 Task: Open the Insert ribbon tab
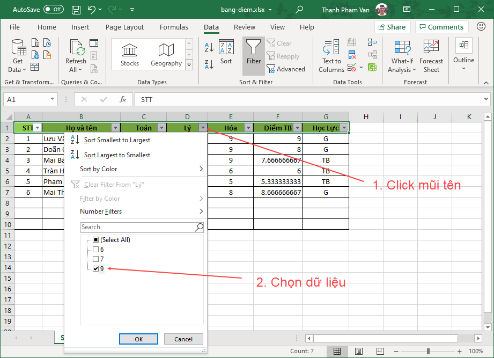[80, 27]
